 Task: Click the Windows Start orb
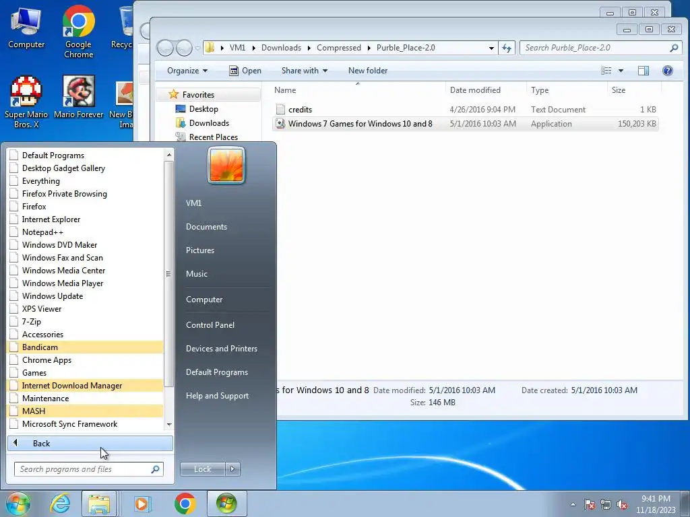(18, 504)
